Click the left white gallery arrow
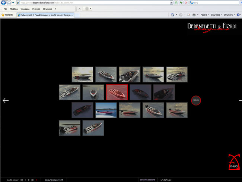Image resolution: width=242 pixels, height=182 pixels. 6,100
